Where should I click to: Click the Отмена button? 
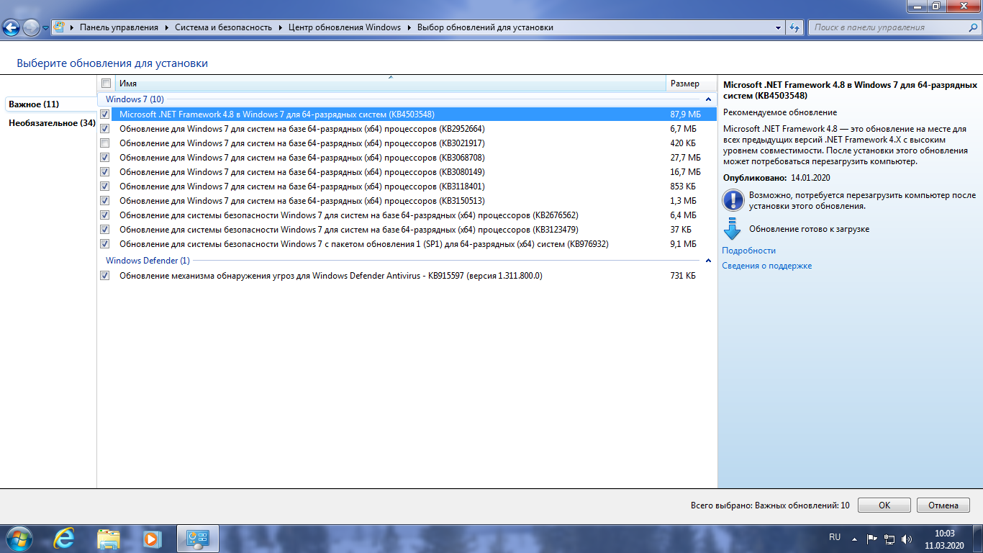click(943, 505)
